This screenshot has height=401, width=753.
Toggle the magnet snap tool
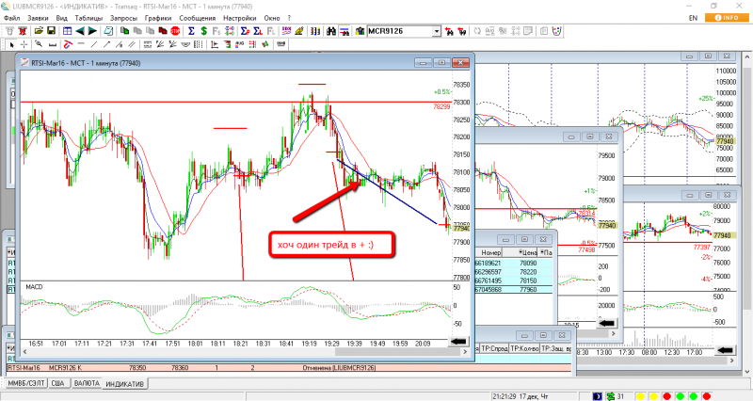point(68,43)
